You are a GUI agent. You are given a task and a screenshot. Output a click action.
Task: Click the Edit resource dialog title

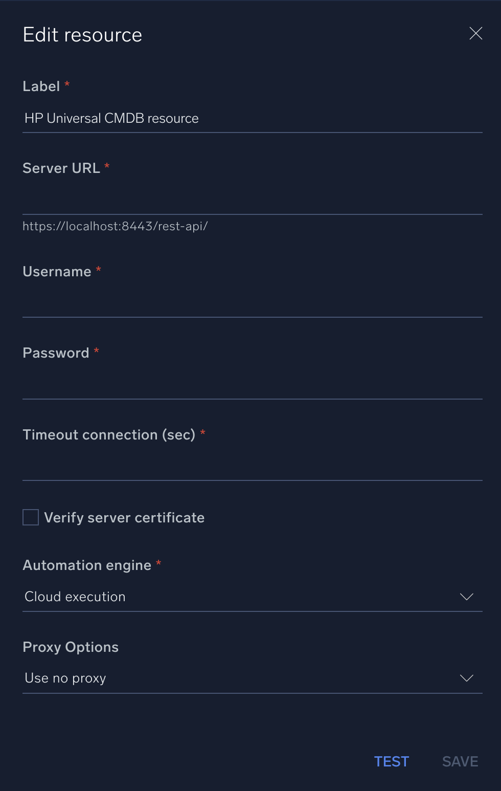[82, 34]
